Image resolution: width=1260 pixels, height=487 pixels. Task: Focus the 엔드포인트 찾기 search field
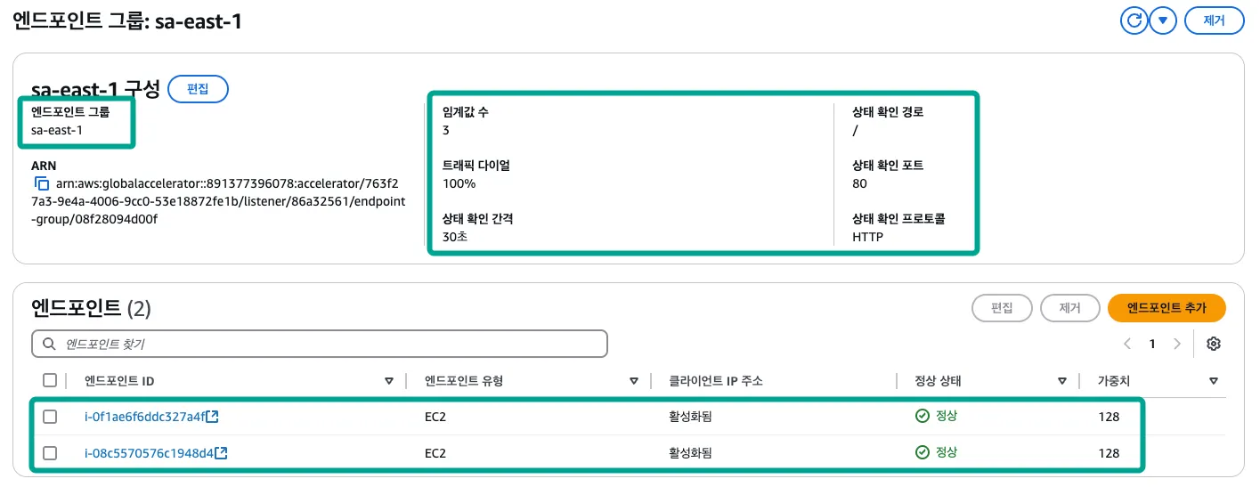329,344
